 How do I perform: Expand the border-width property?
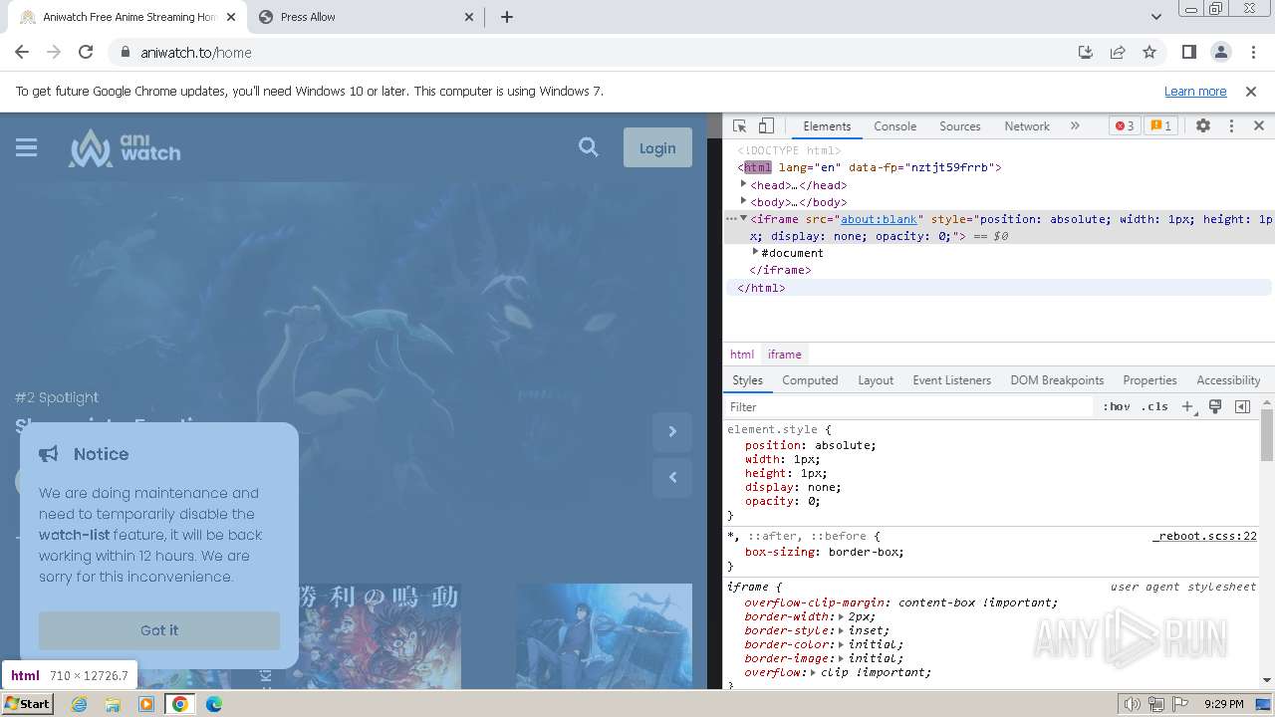[841, 616]
